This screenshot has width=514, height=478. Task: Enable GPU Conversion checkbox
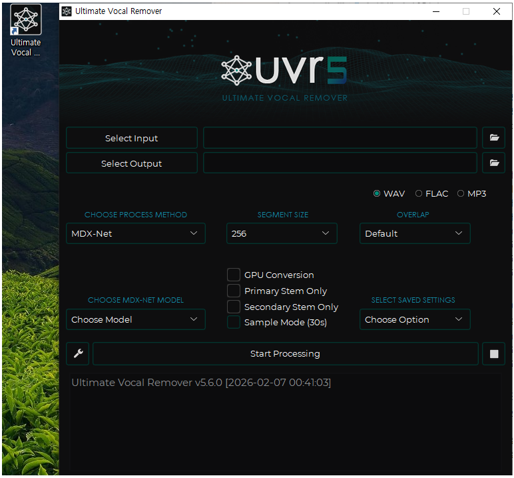pyautogui.click(x=234, y=275)
